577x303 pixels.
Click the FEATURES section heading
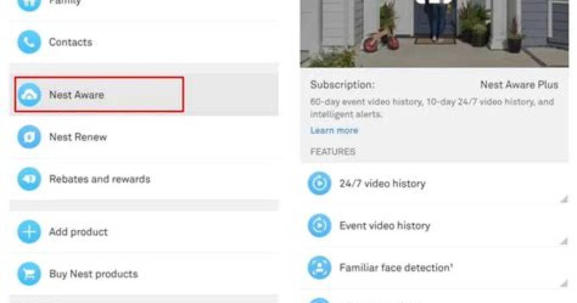click(333, 151)
